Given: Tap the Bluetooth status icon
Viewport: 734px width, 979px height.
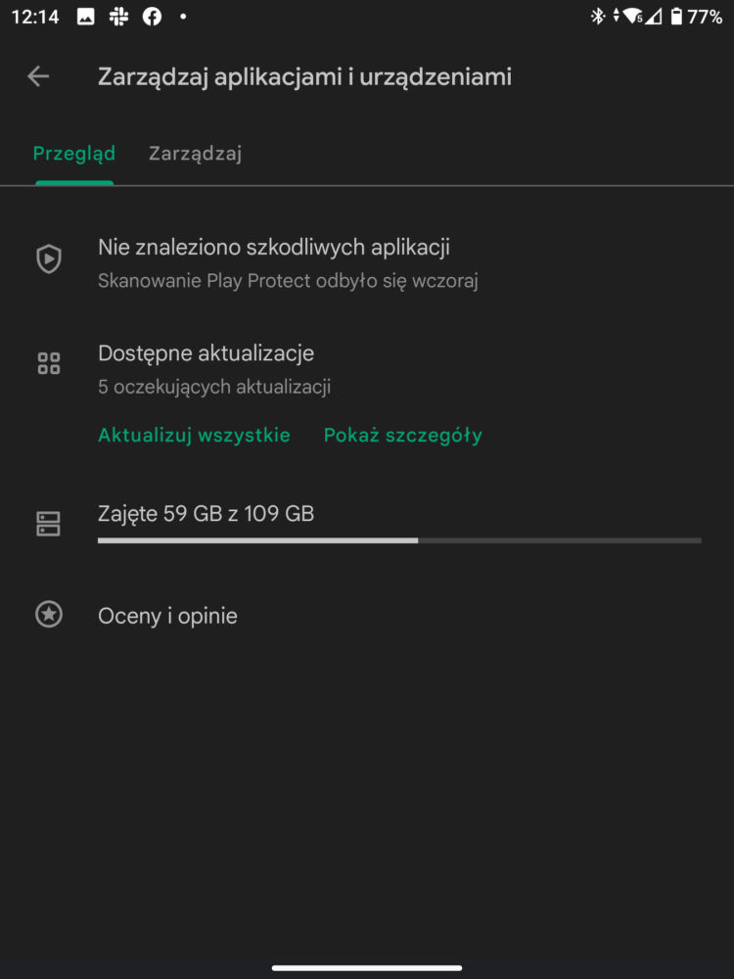Looking at the screenshot, I should coord(598,17).
